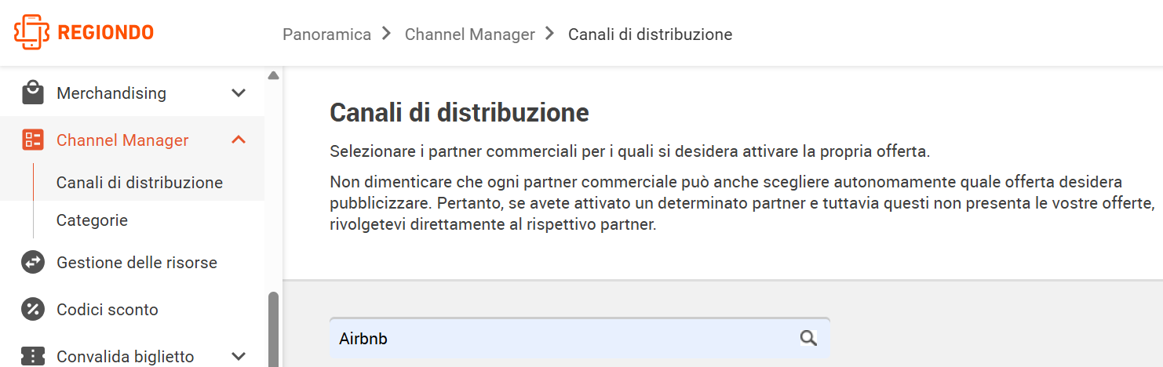Click the sidebar scrollbar thumb
The height and width of the screenshot is (367, 1163).
[273, 329]
